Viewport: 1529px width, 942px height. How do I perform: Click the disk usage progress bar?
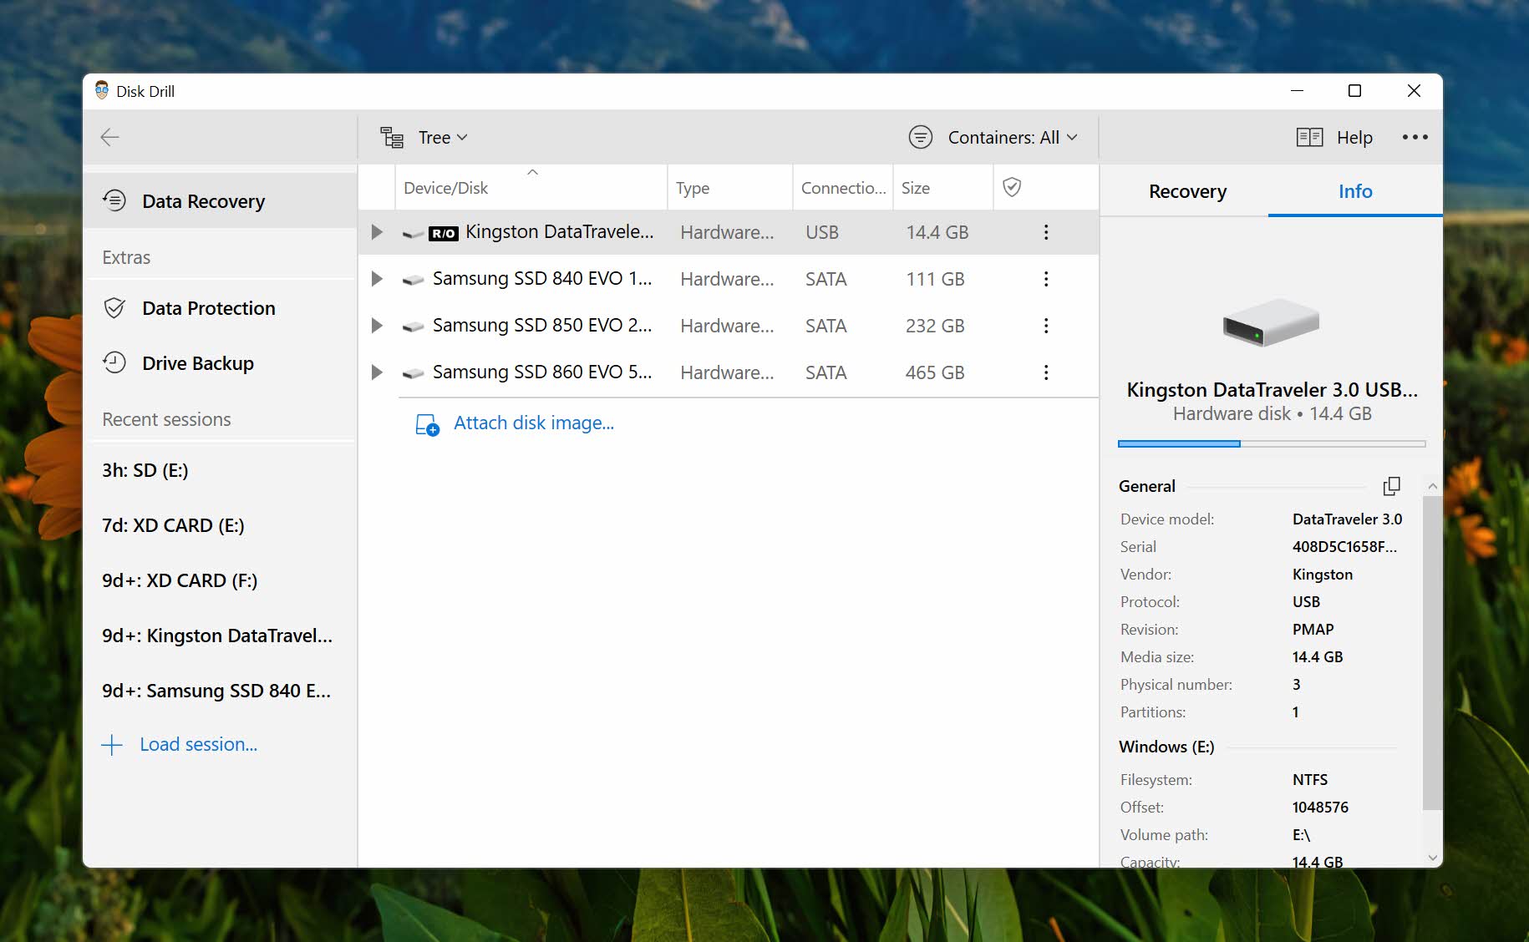point(1272,444)
